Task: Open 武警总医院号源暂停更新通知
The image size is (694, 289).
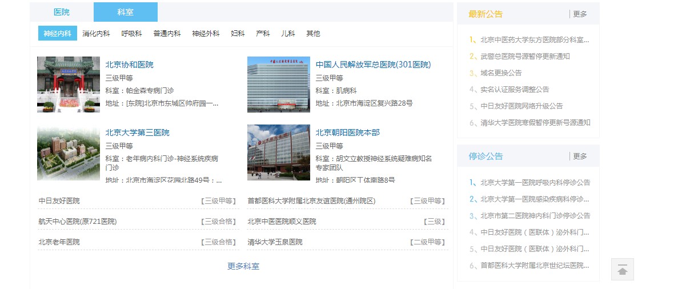Action: (x=525, y=57)
